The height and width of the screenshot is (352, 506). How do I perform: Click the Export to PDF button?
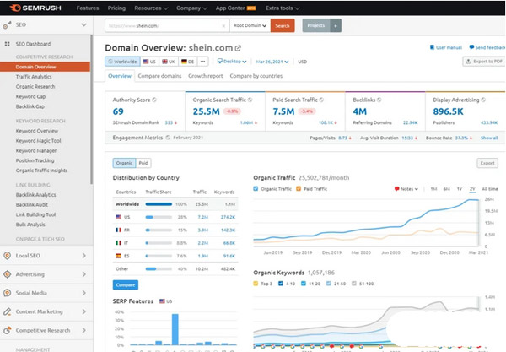482,62
